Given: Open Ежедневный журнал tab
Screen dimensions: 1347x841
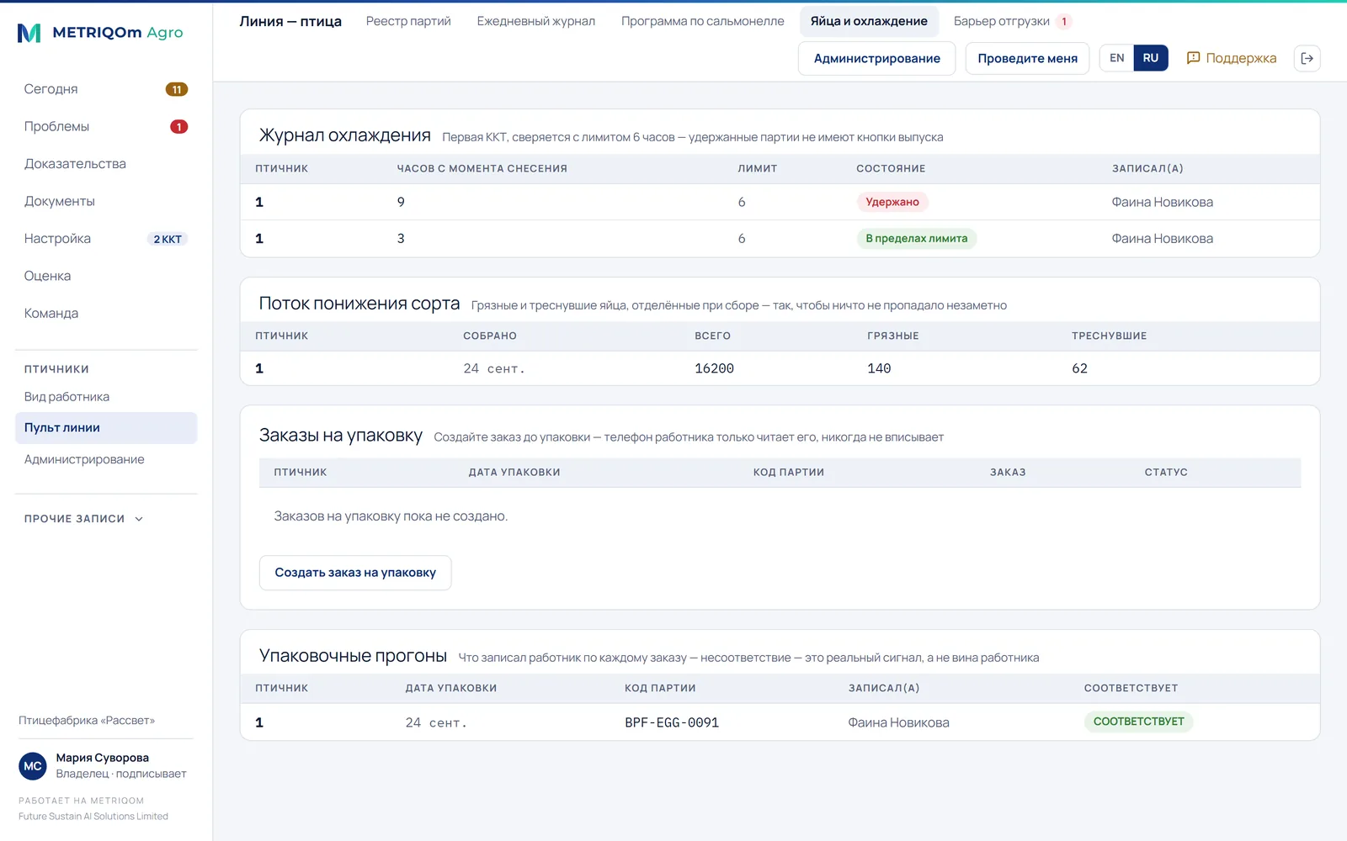Looking at the screenshot, I should point(535,21).
